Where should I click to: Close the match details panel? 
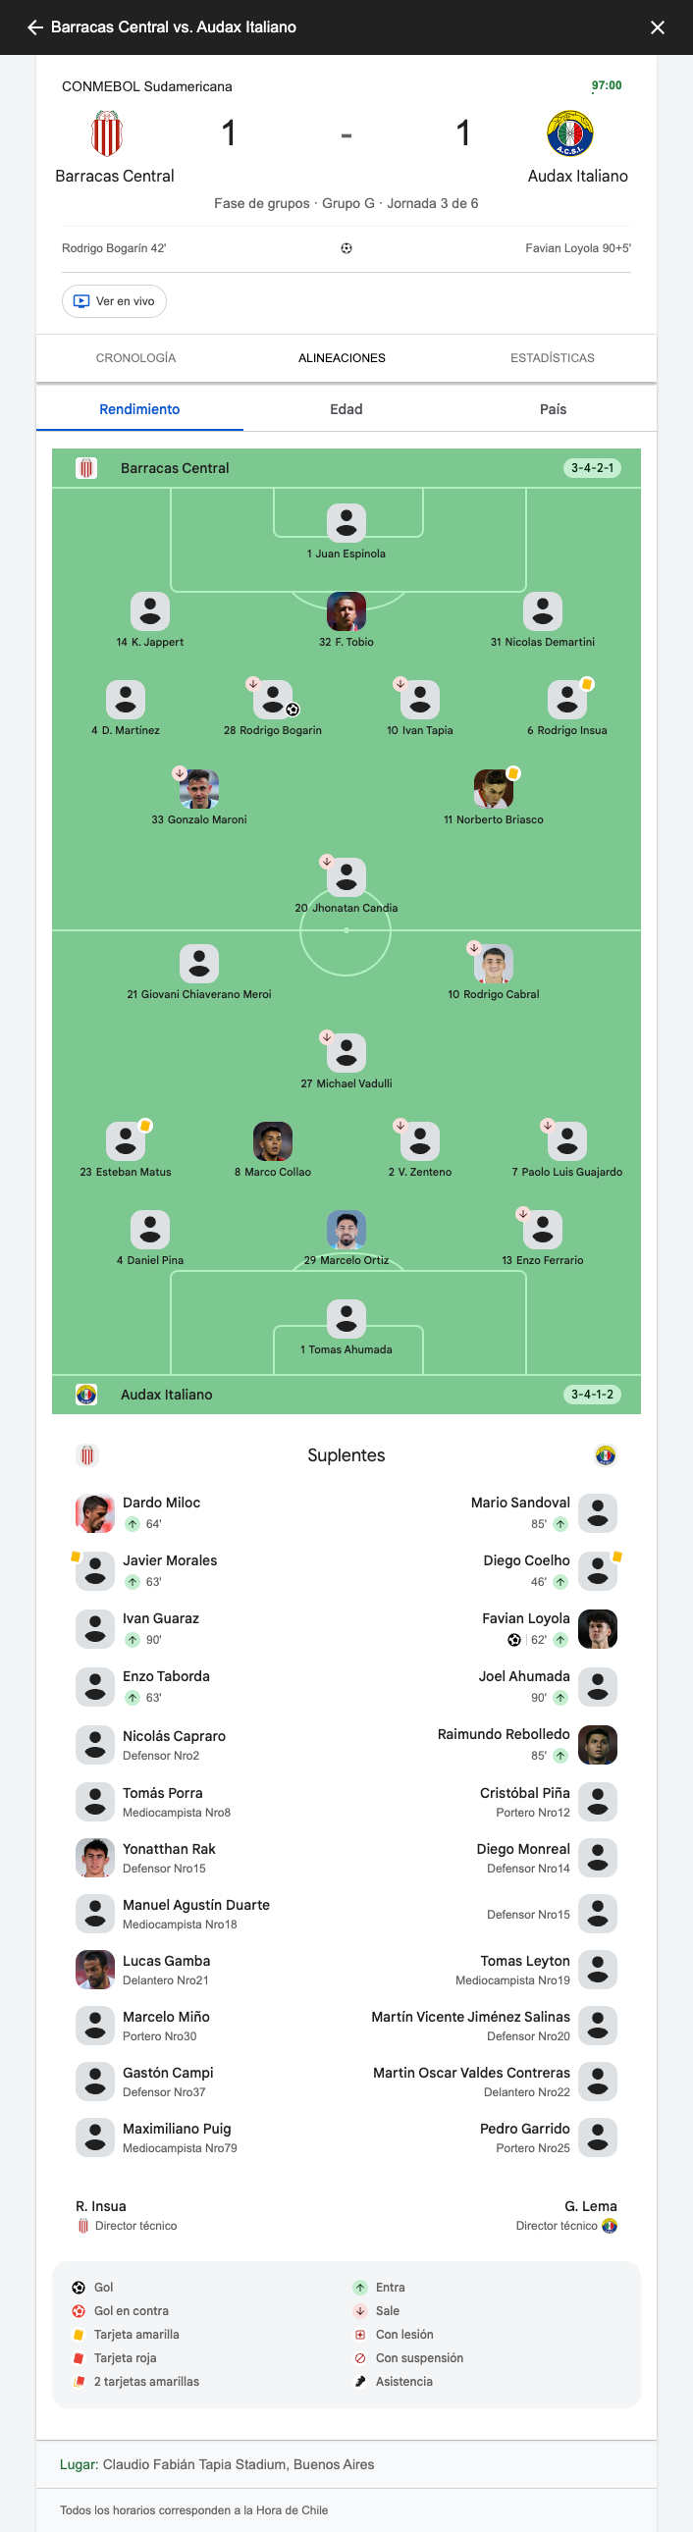coord(658,27)
